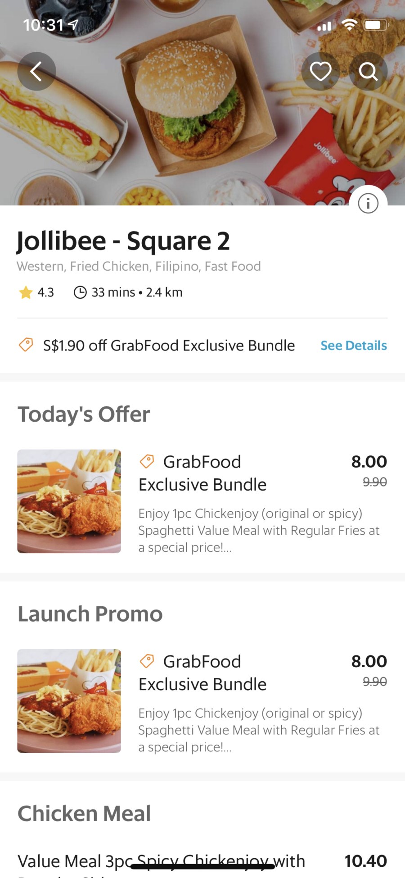Tap the S$1.90 off GrabFood Exclusive Bundle banner
The width and height of the screenshot is (405, 878).
169,346
